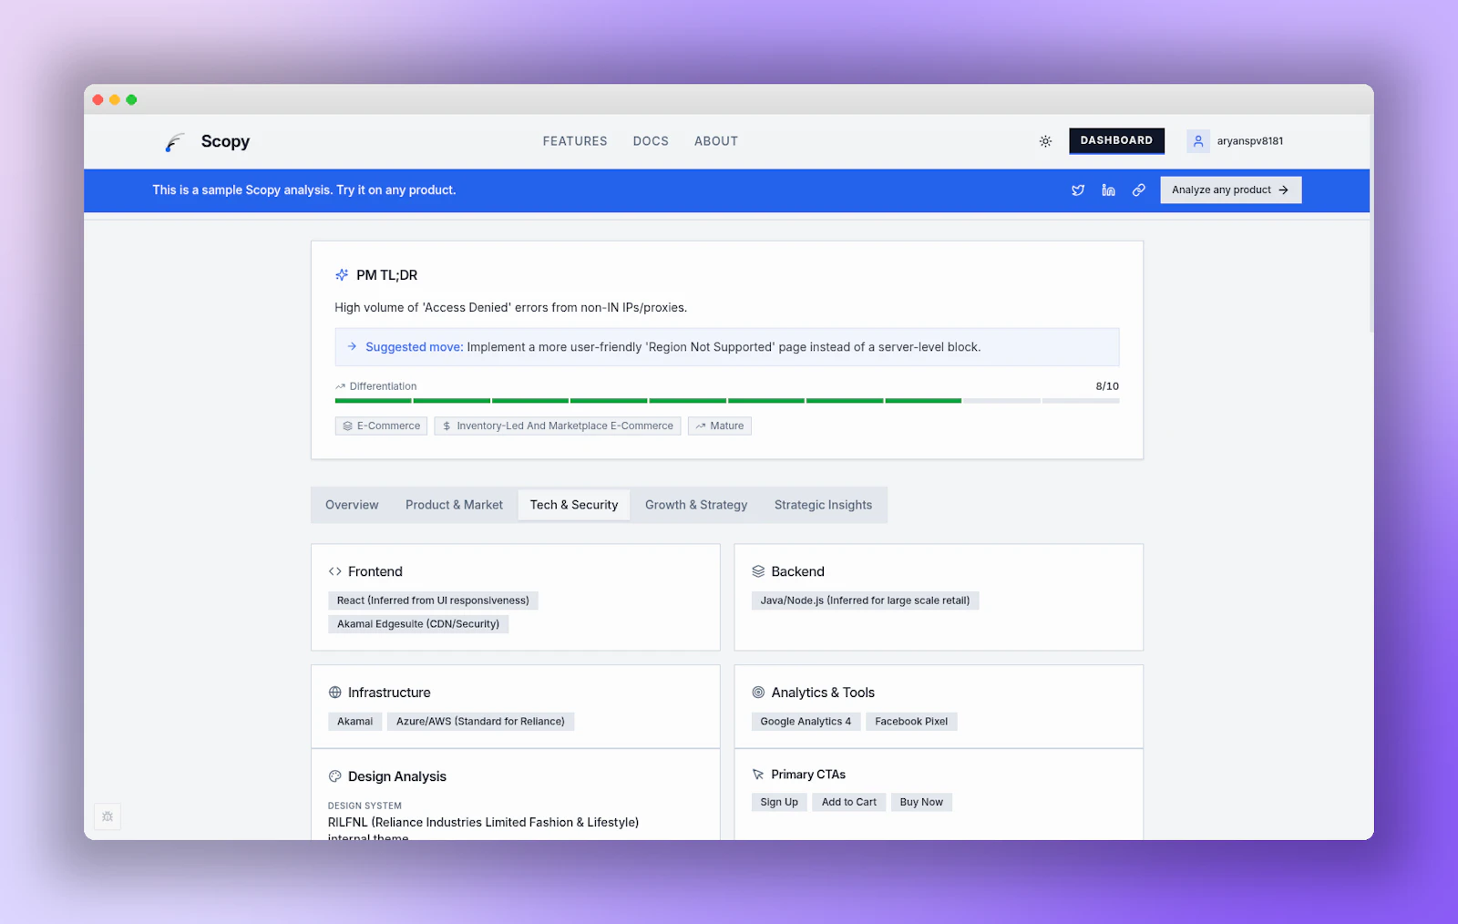Click the Akamai infrastructure chip

(355, 722)
